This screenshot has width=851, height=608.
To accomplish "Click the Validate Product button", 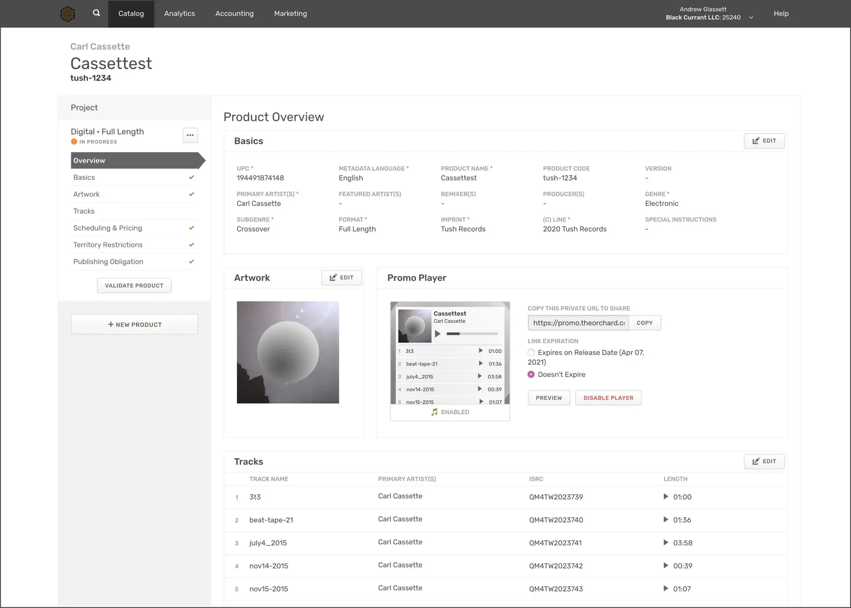I will click(x=134, y=286).
